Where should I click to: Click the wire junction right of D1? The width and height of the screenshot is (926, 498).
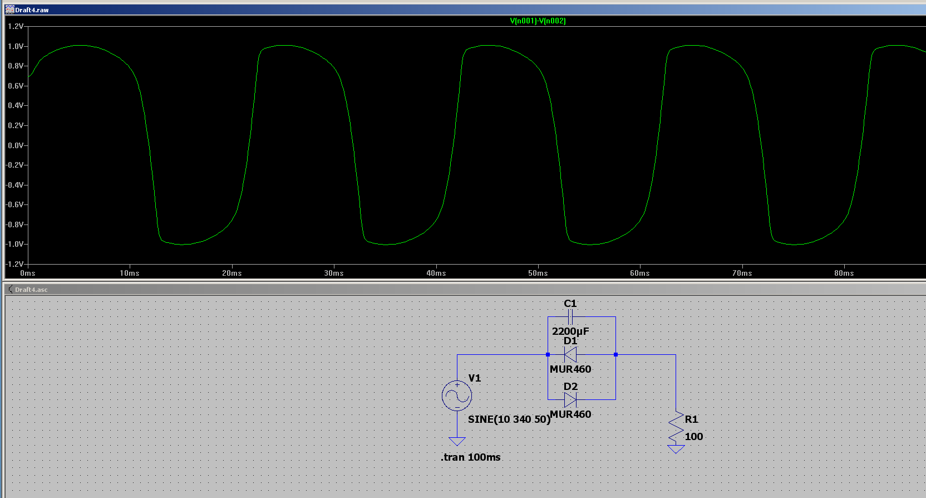tap(615, 354)
